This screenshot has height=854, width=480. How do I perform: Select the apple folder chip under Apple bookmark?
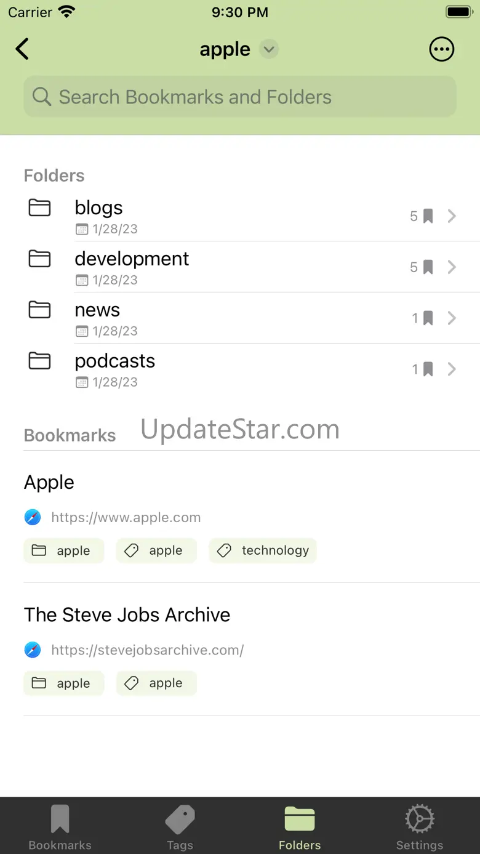pos(63,550)
